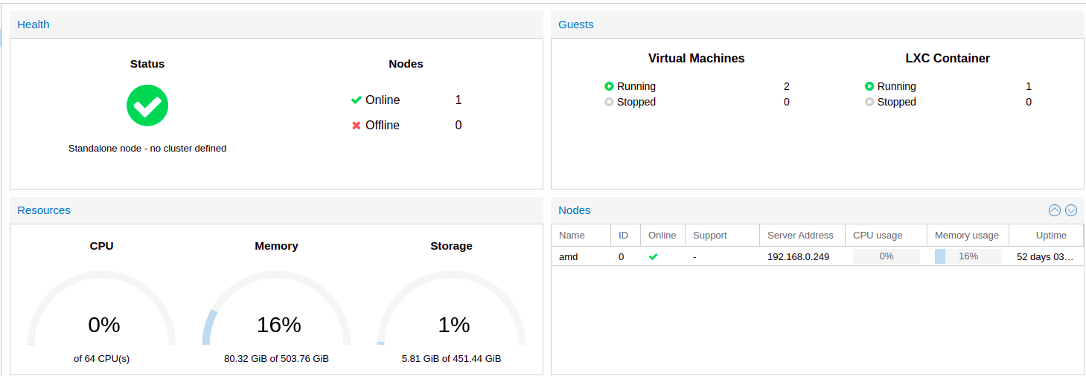Collapse the Nodes panel with up arrow
Viewport: 1086px width, 376px height.
point(1054,210)
